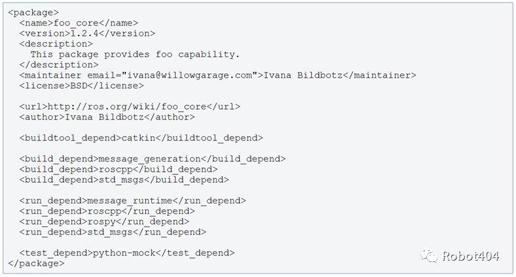The image size is (516, 277).
Task: Click the run_depend rospy line
Action: 104,221
